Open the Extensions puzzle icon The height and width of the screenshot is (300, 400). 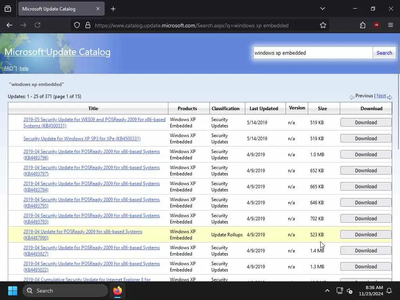[x=362, y=25]
